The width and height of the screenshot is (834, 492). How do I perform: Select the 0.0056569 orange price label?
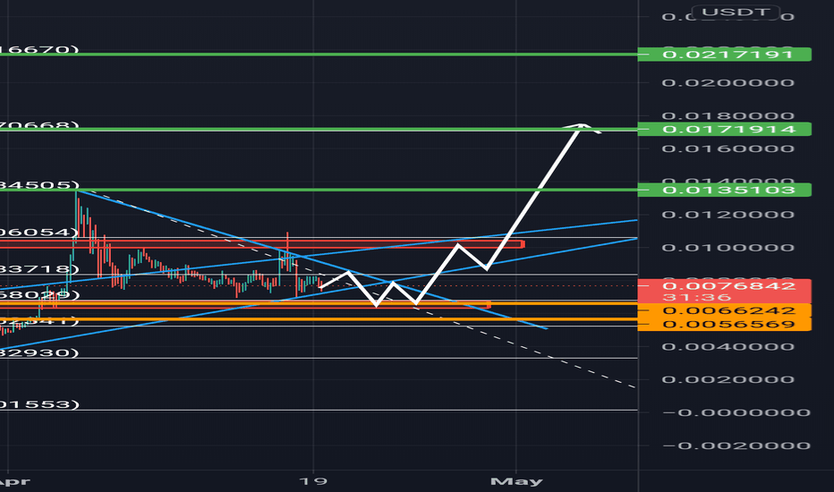click(725, 325)
